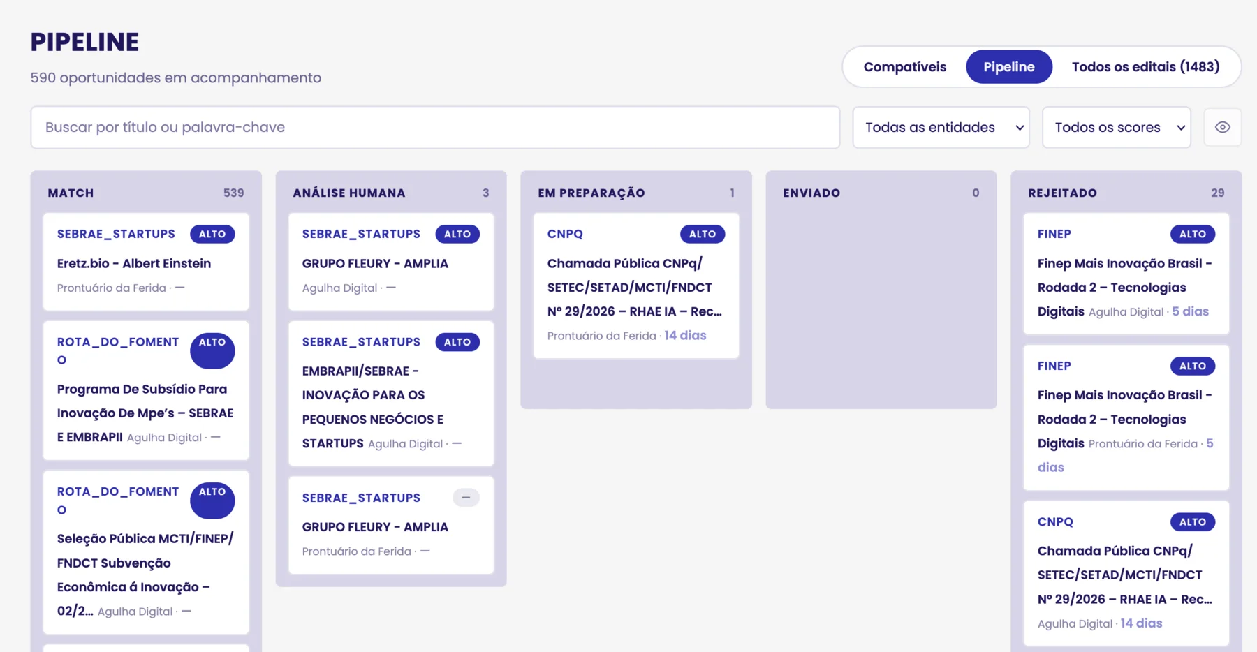Open the Todas as entidades dropdown
This screenshot has width=1257, height=652.
tap(941, 127)
